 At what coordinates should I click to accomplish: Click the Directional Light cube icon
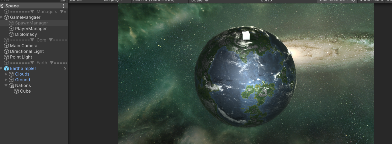(x=6, y=51)
